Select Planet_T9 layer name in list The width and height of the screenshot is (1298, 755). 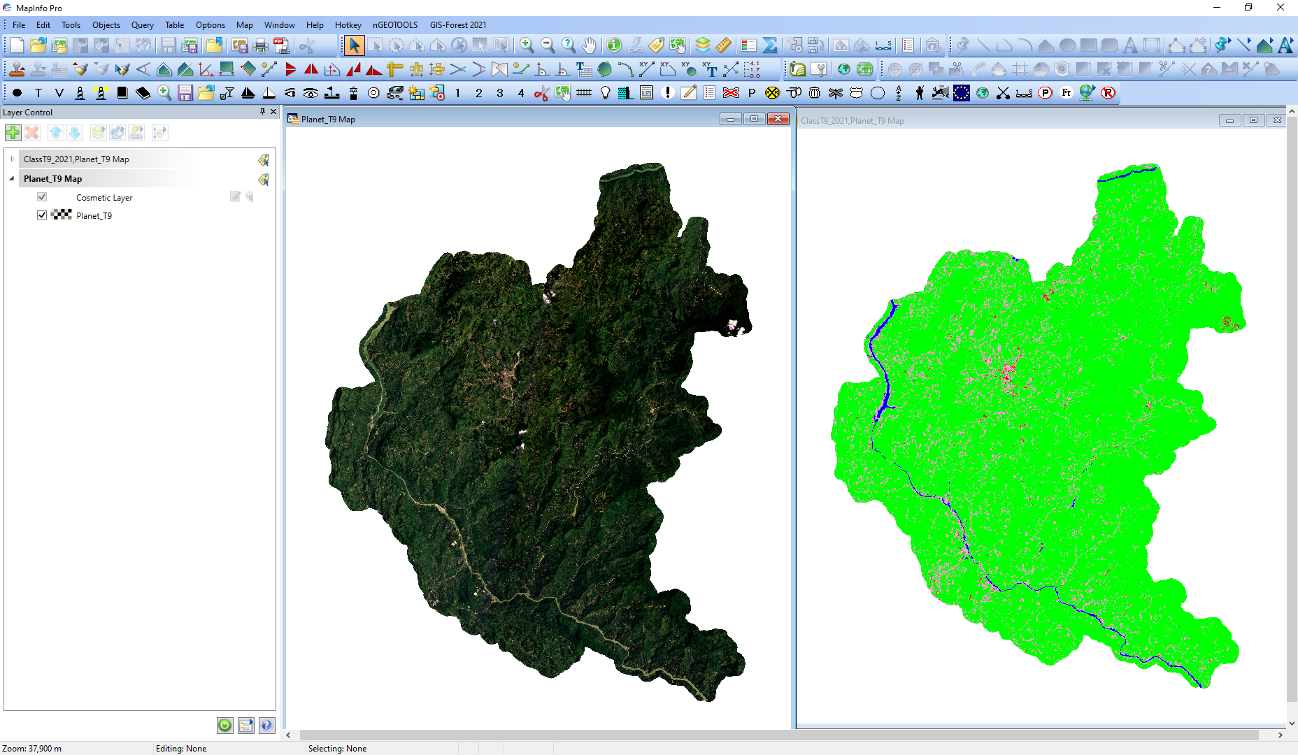point(94,215)
